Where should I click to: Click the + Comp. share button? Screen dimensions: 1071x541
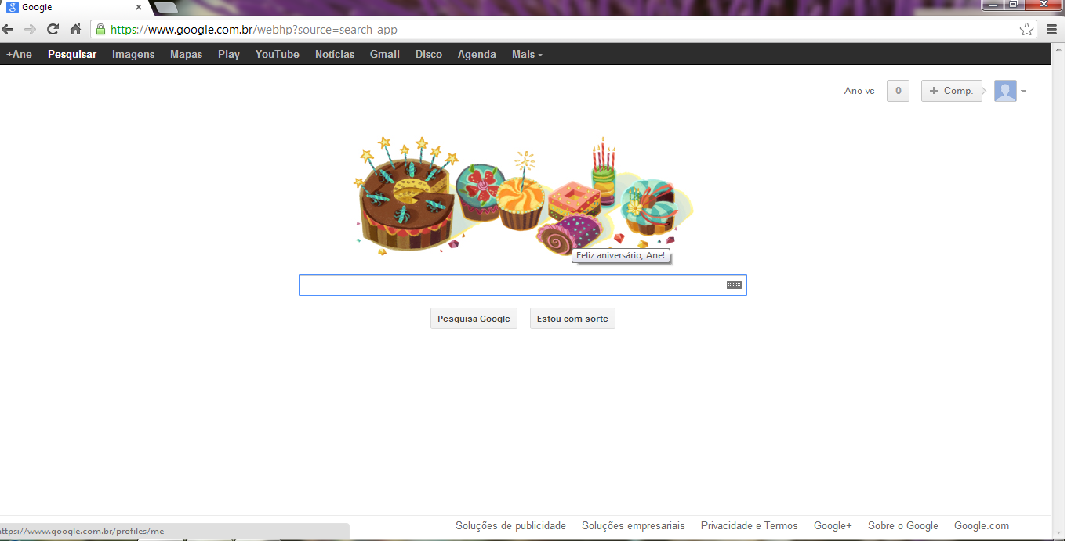(951, 91)
